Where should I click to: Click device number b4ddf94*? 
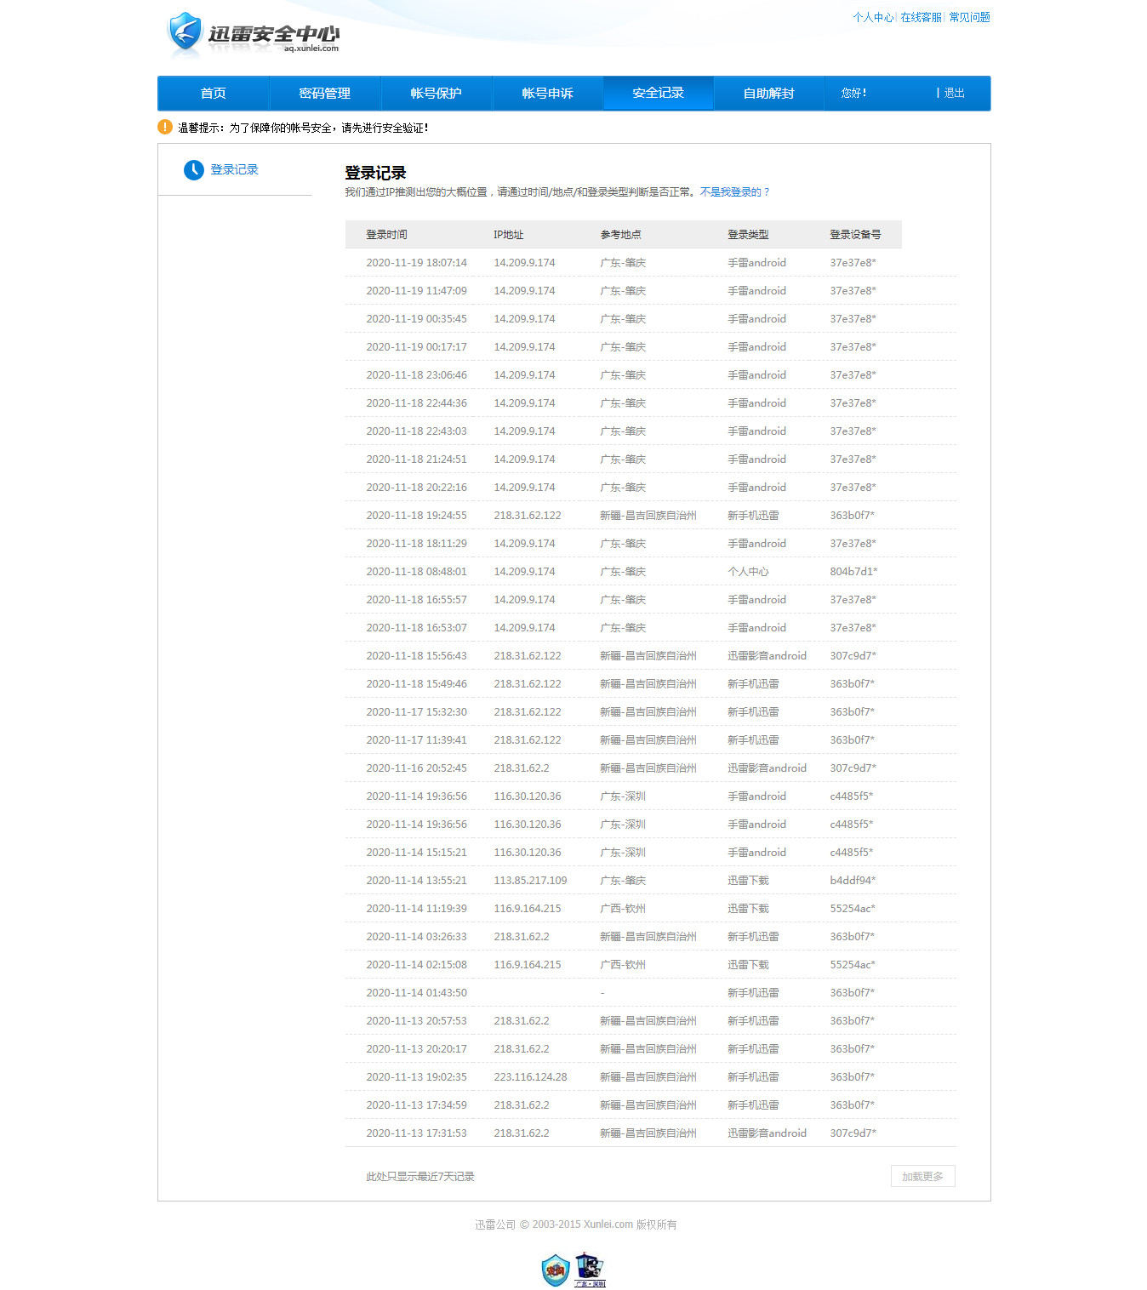(x=853, y=881)
